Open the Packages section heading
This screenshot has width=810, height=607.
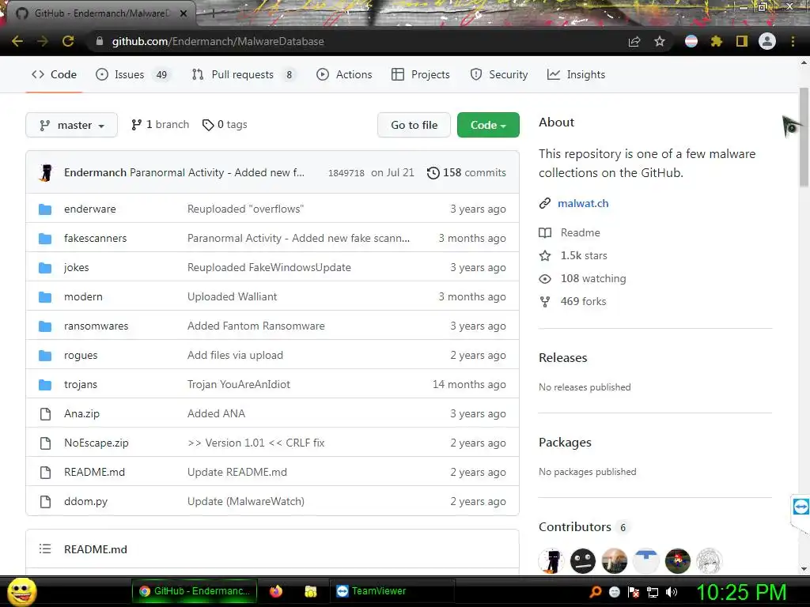coord(565,443)
